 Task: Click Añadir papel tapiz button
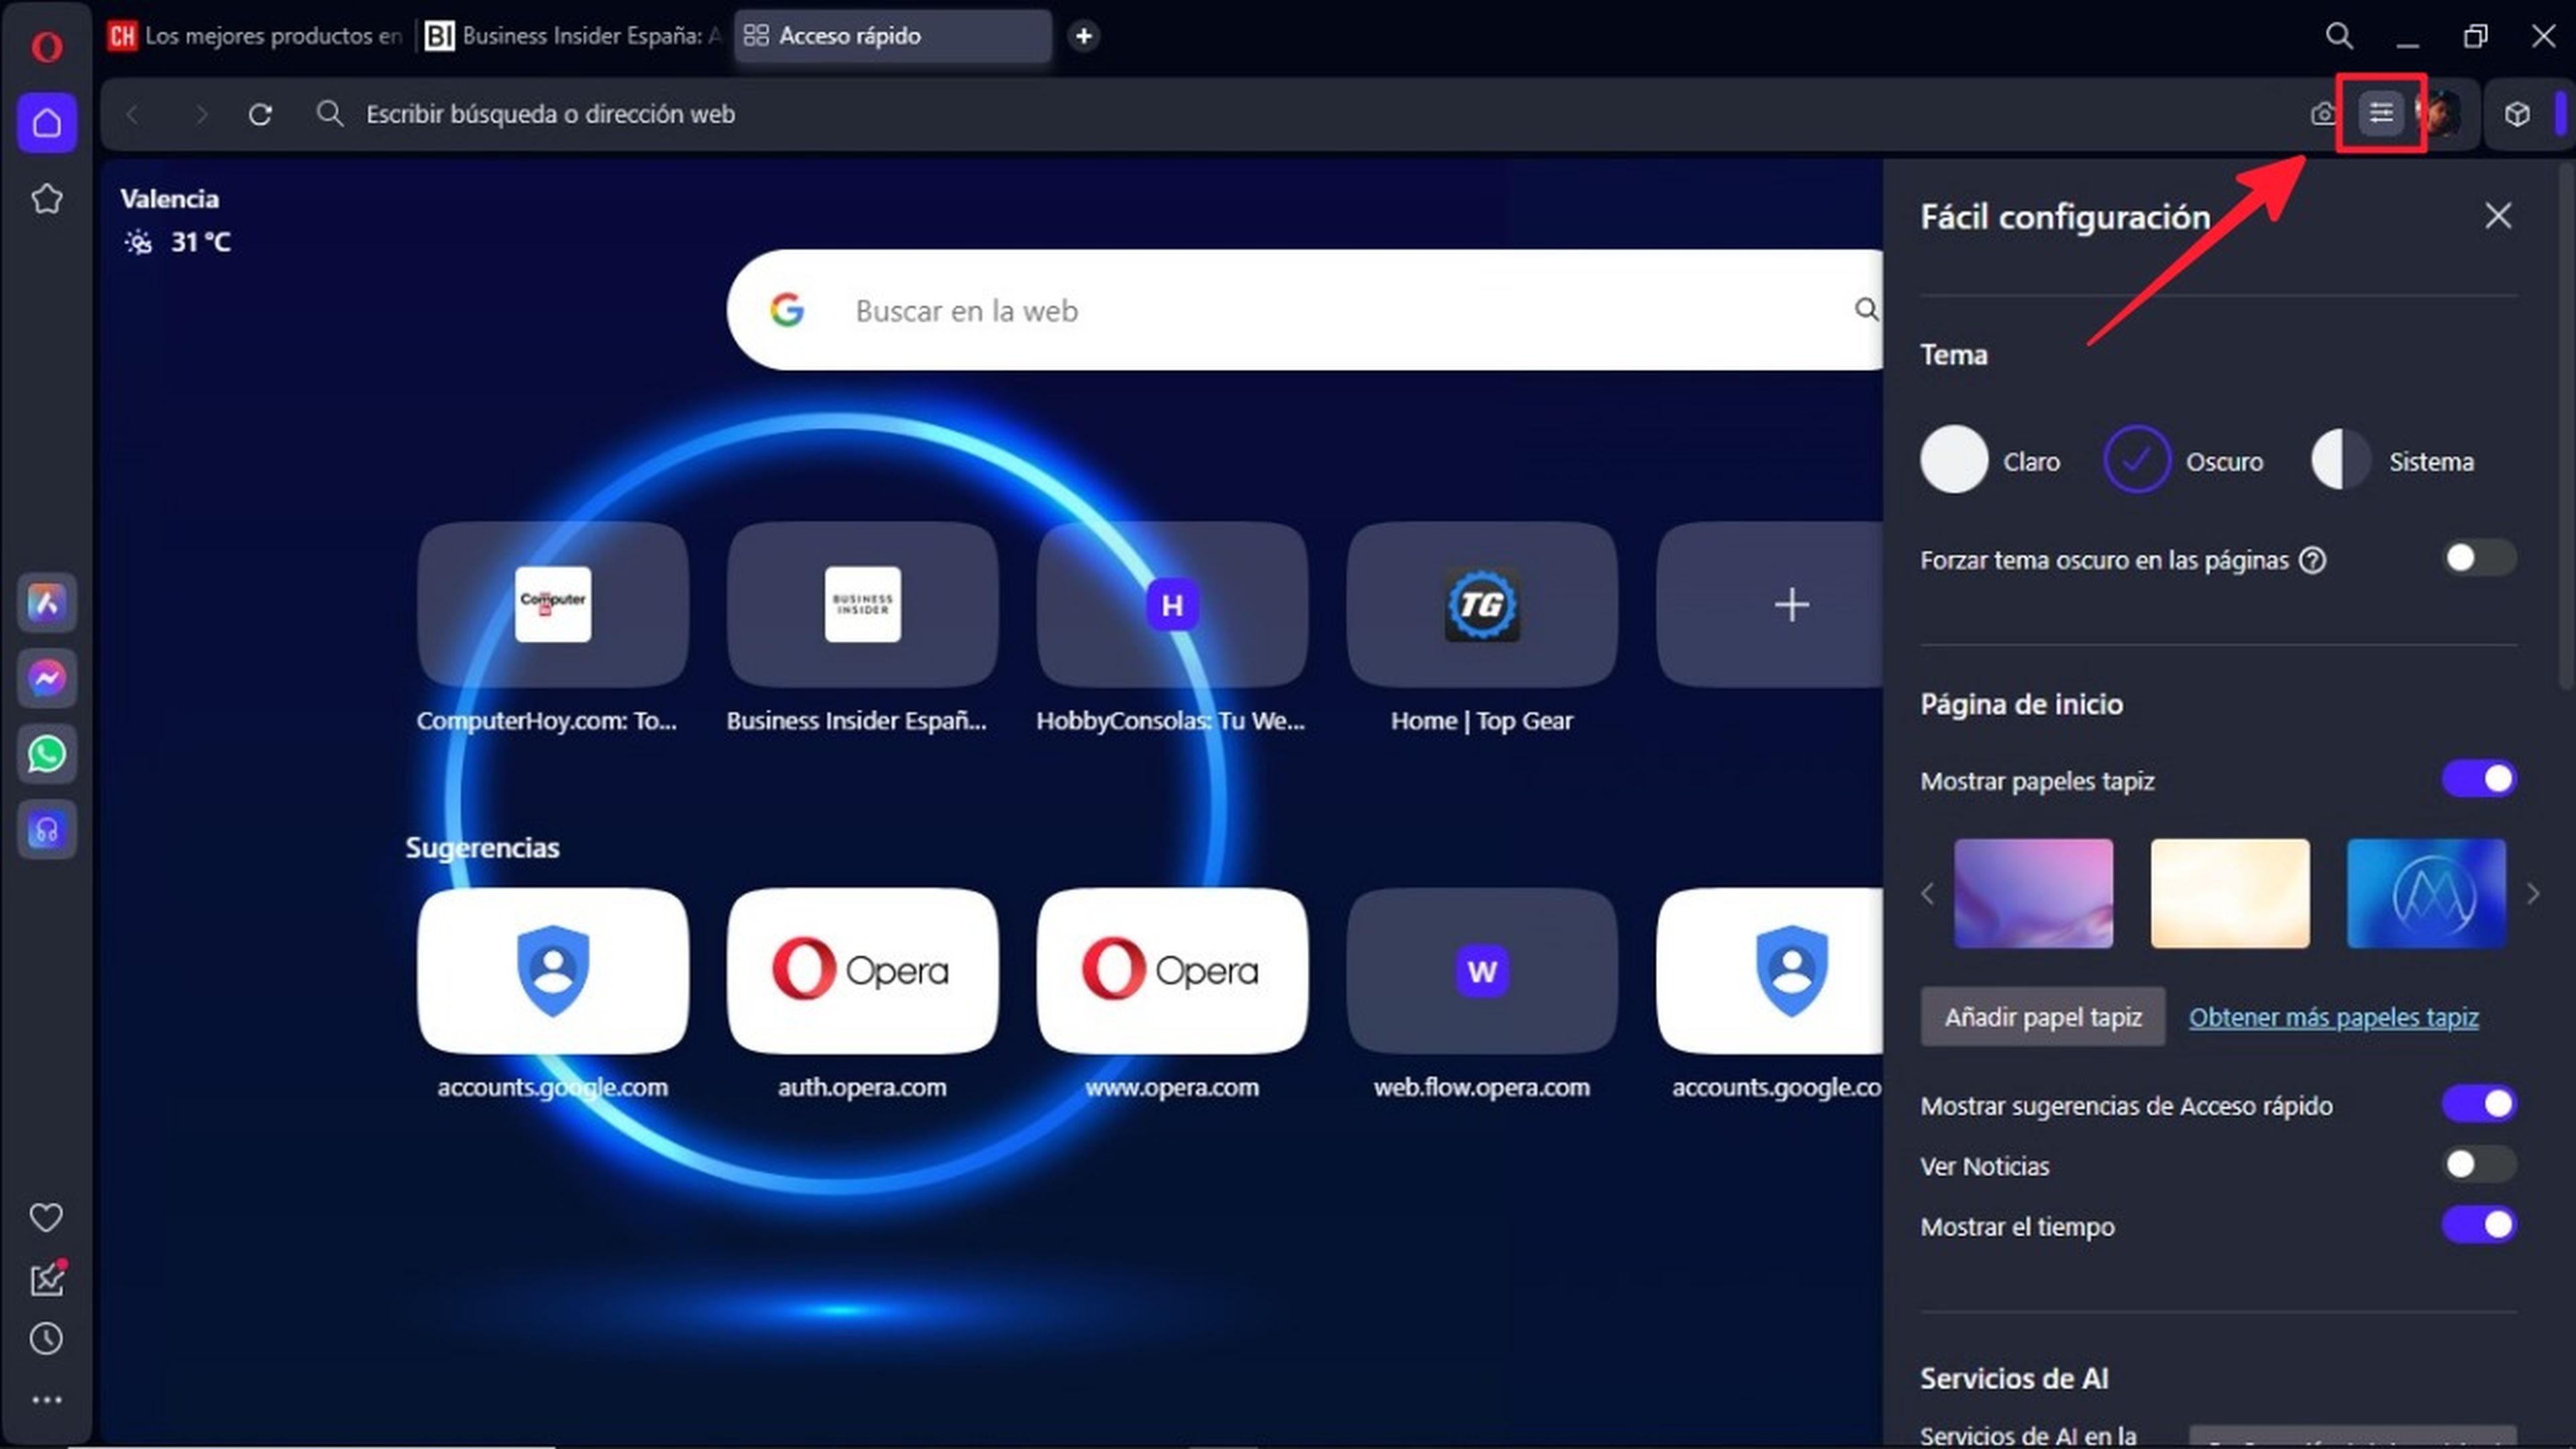click(2042, 1016)
